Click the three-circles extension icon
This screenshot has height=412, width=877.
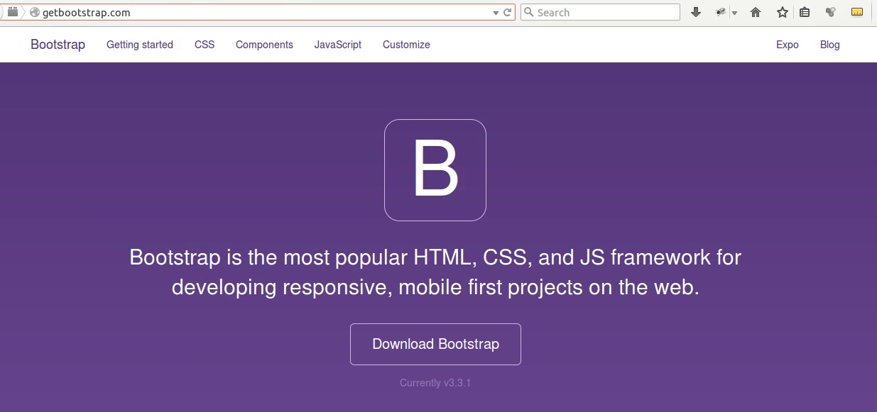[x=830, y=12]
